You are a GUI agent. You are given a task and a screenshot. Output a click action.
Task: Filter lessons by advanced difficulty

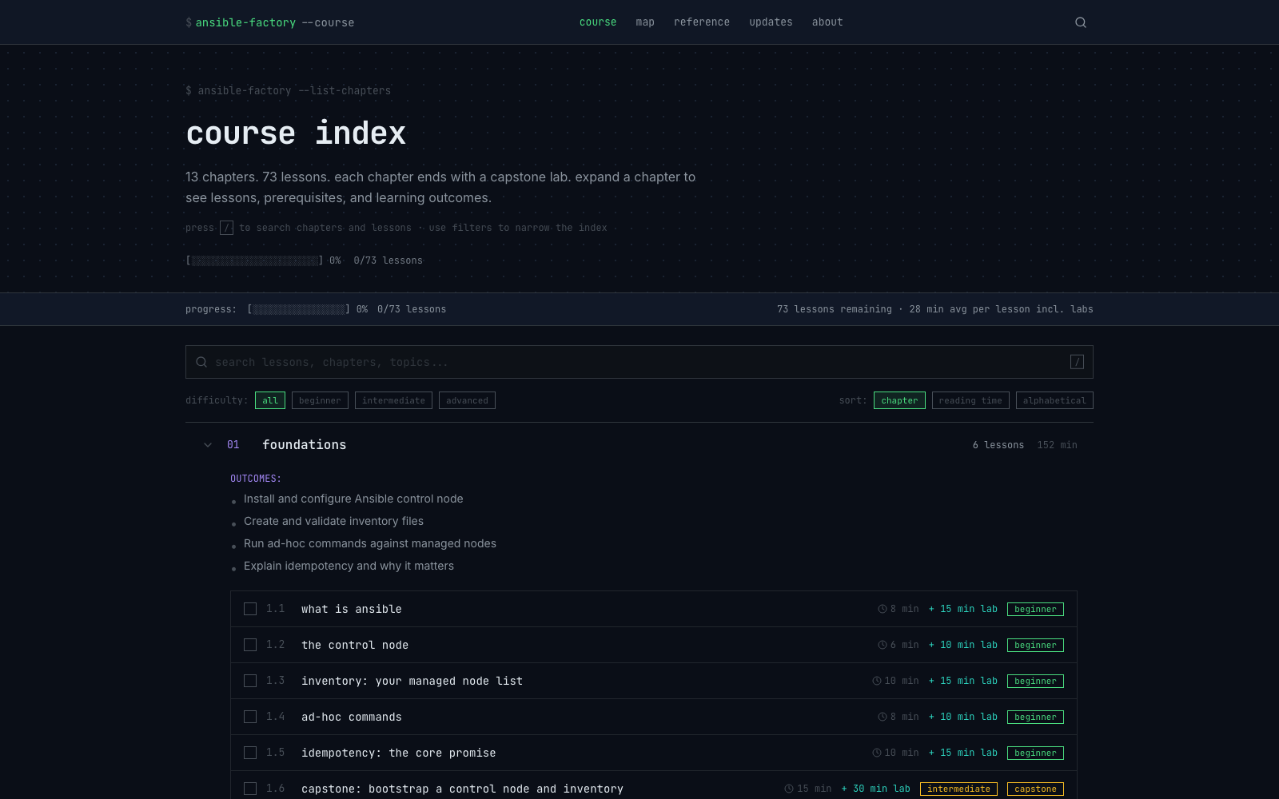[467, 400]
